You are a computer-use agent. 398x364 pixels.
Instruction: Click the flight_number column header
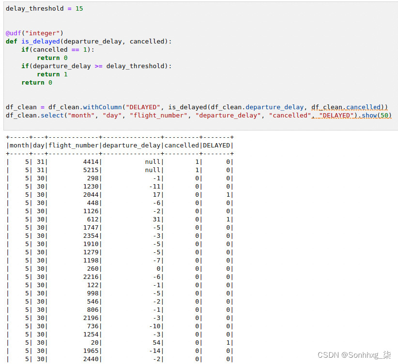[74, 146]
